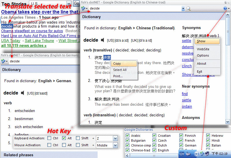The height and width of the screenshot is (158, 231).
Task: Uncheck the German dictionary checkbox
Action: [181, 145]
